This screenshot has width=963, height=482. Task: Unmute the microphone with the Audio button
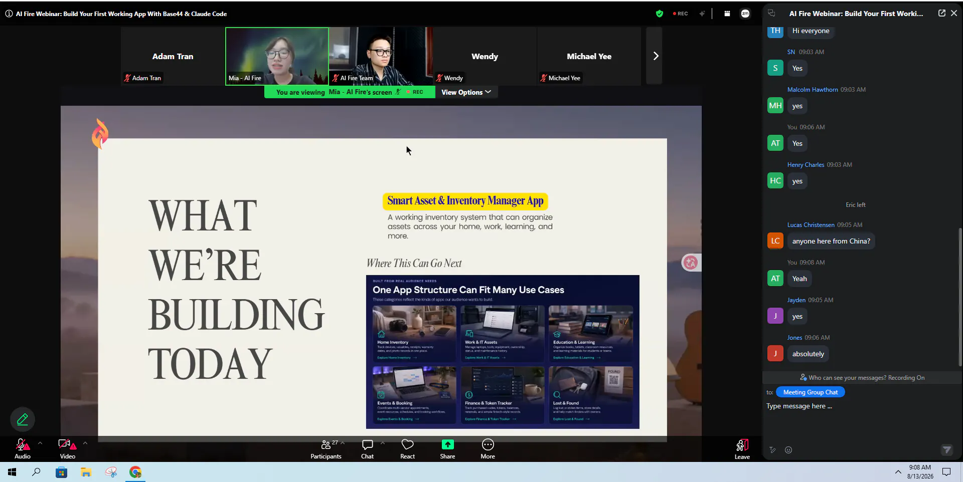point(23,448)
